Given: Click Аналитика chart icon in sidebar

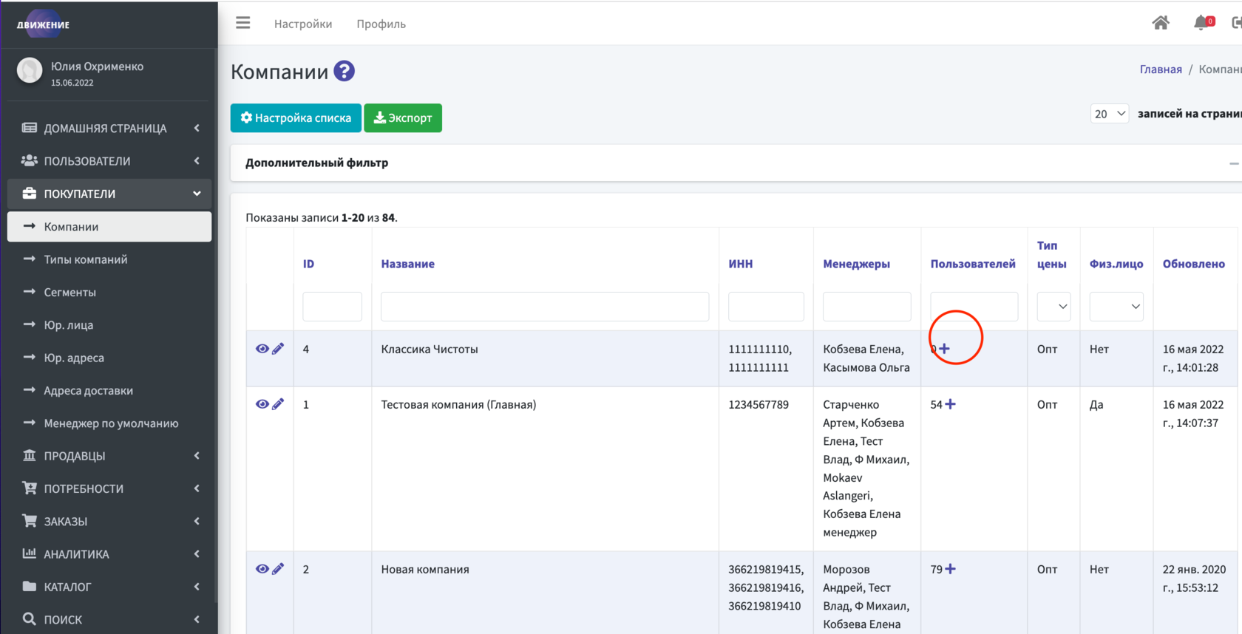Looking at the screenshot, I should click(x=30, y=553).
